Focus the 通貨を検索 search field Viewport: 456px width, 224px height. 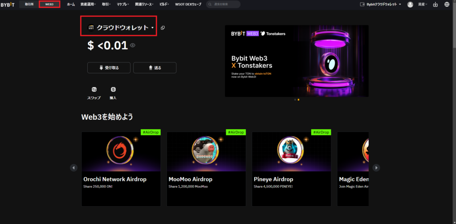pyautogui.click(x=224, y=4)
